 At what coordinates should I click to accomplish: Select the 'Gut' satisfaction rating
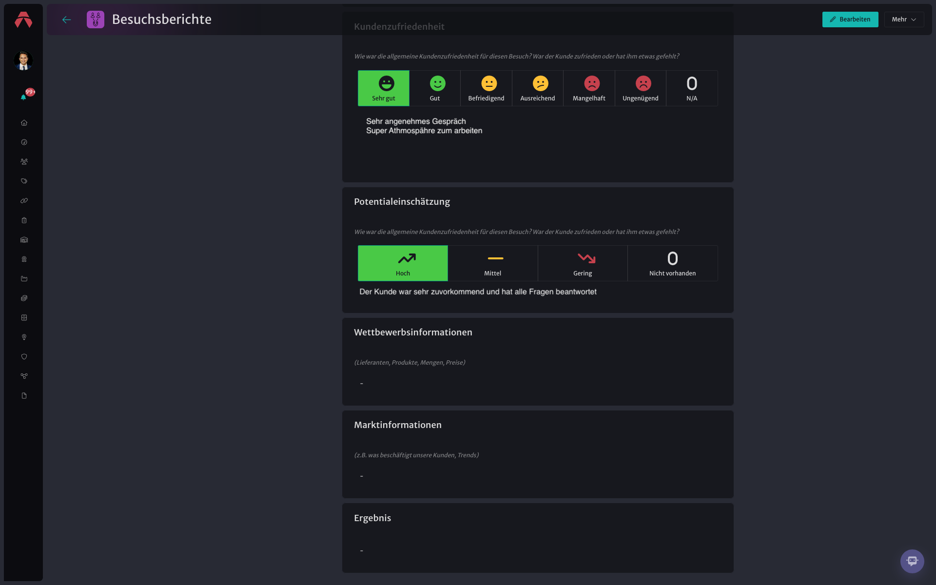[435, 88]
